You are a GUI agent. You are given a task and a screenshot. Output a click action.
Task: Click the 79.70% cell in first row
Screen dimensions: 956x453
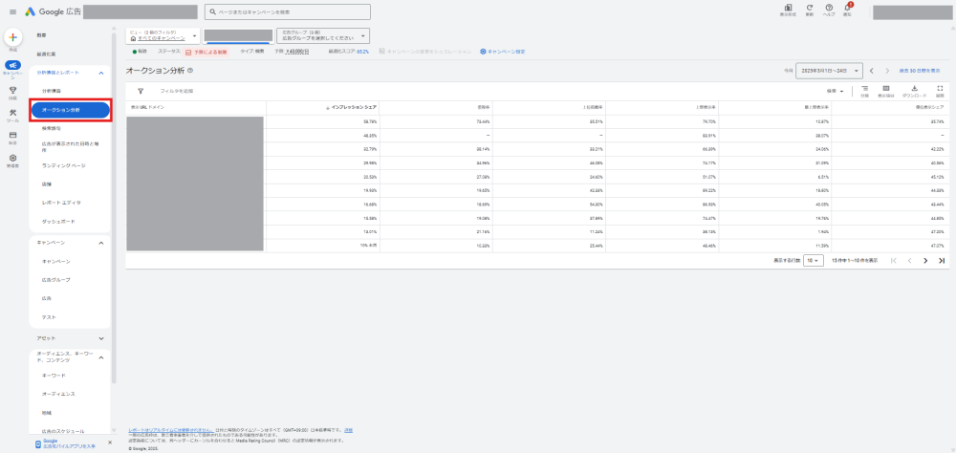click(709, 121)
